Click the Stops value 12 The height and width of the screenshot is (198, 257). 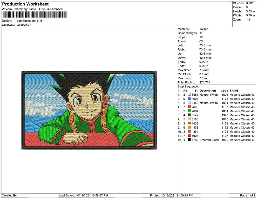pyautogui.click(x=201, y=37)
